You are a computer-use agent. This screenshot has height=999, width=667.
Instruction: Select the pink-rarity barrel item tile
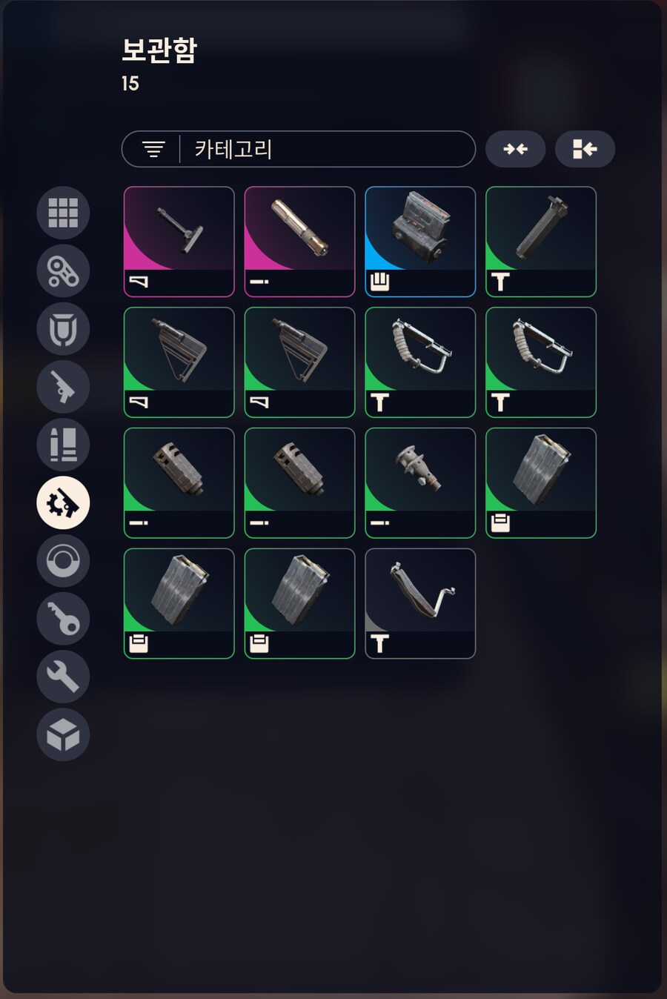(x=300, y=242)
